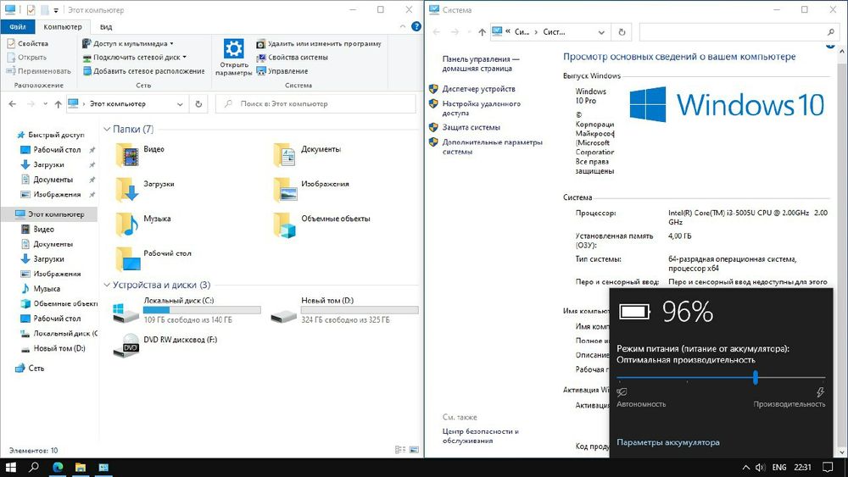Select the Объемные объекты folder
The image size is (848, 477).
(x=284, y=224)
